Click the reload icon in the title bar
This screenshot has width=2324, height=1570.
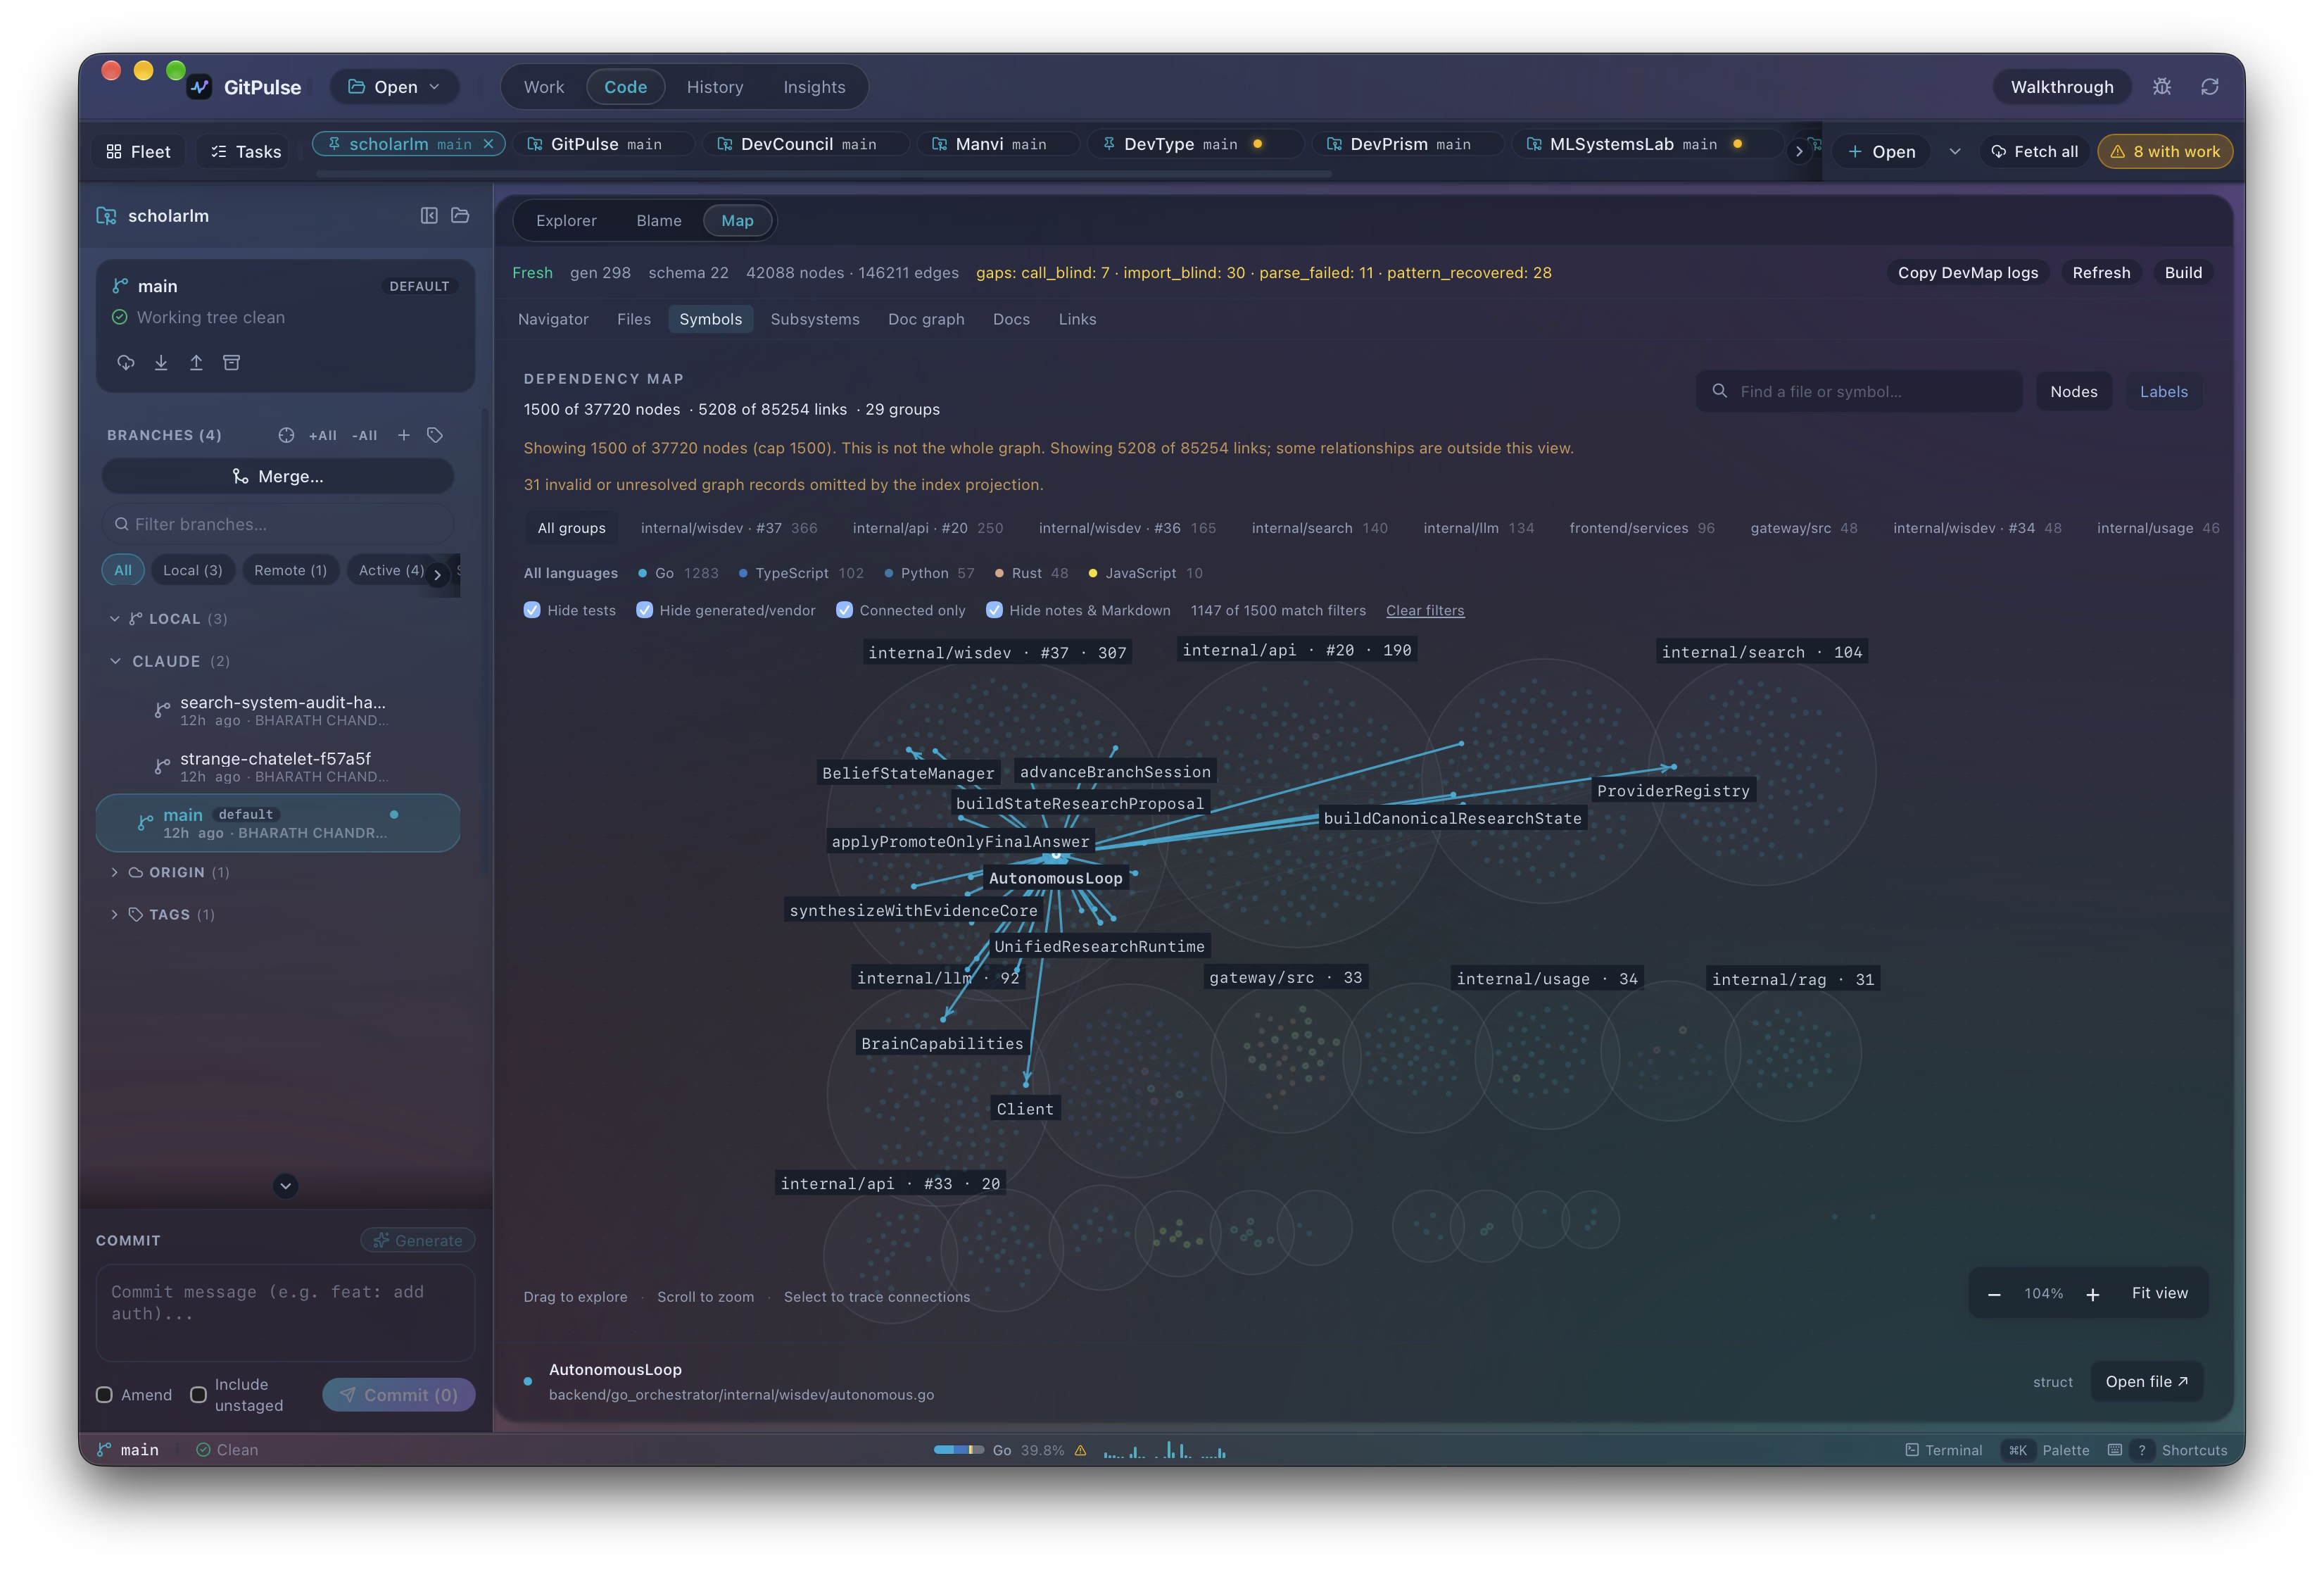[2210, 87]
